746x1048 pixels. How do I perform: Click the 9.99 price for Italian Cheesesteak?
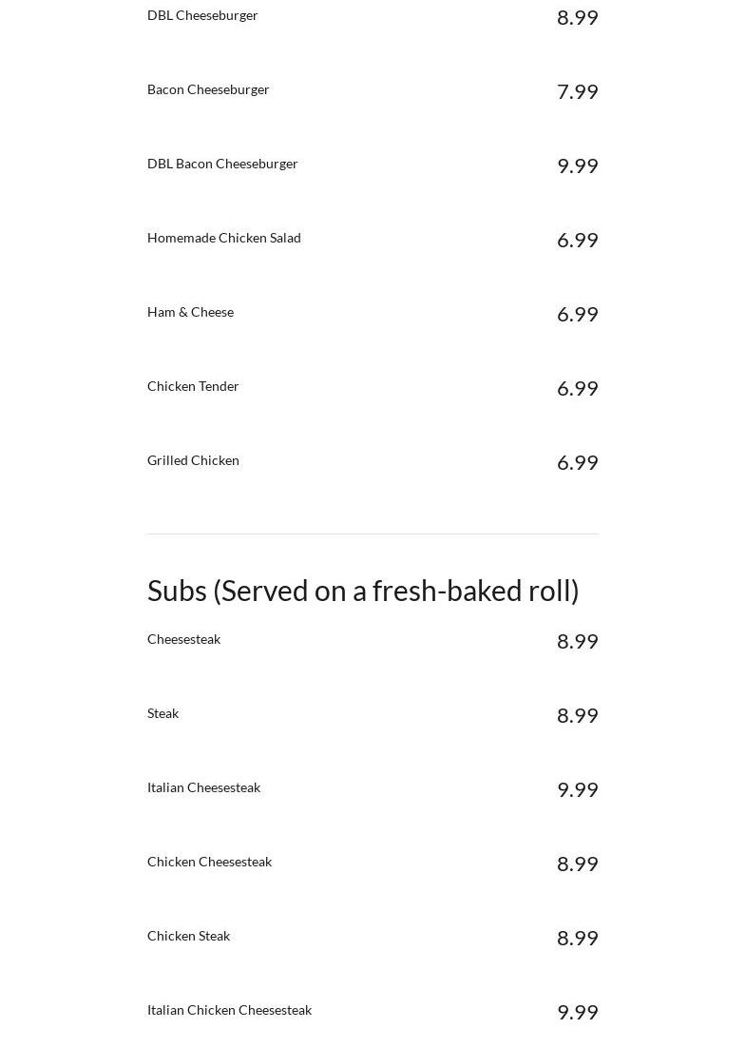pos(577,789)
